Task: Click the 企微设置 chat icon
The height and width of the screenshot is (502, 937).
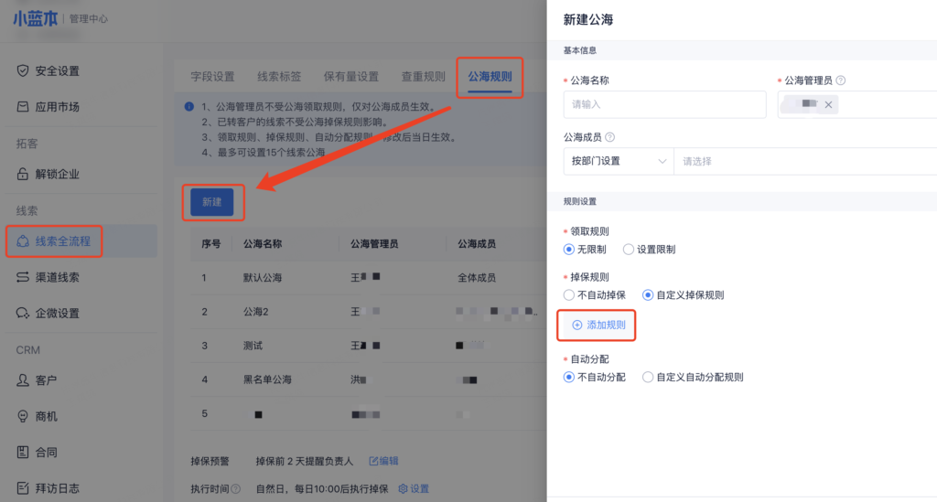Action: coord(23,313)
